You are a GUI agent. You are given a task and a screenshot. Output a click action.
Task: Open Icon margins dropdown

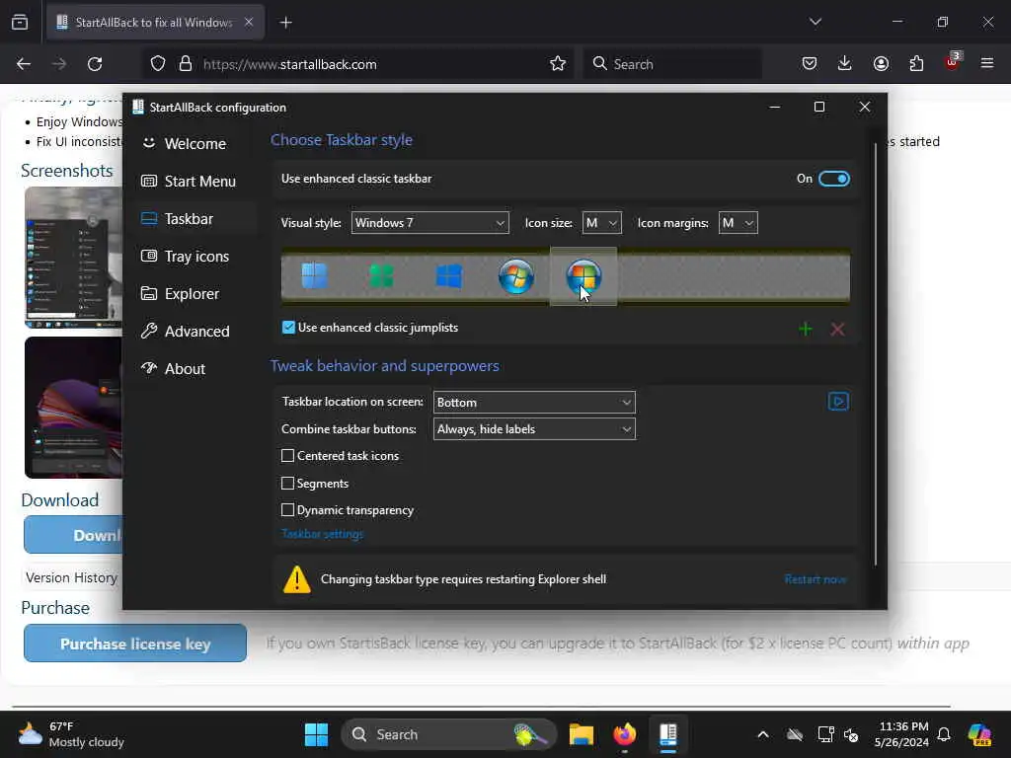pos(739,223)
